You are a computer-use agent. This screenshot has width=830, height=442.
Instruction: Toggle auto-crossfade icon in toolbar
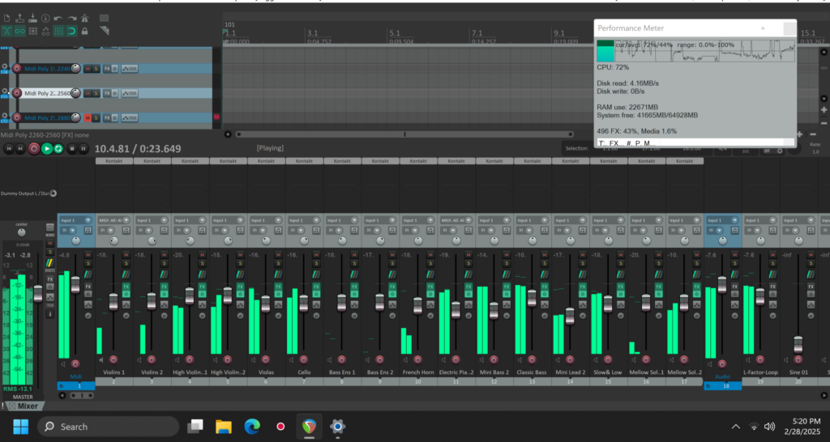coord(6,32)
